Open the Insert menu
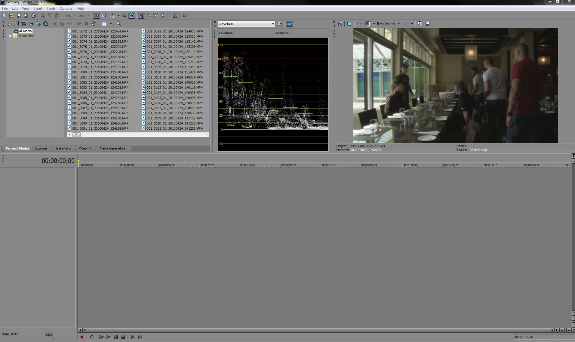 click(x=38, y=8)
